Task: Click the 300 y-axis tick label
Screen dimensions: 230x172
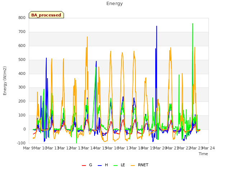Action: [22, 87]
